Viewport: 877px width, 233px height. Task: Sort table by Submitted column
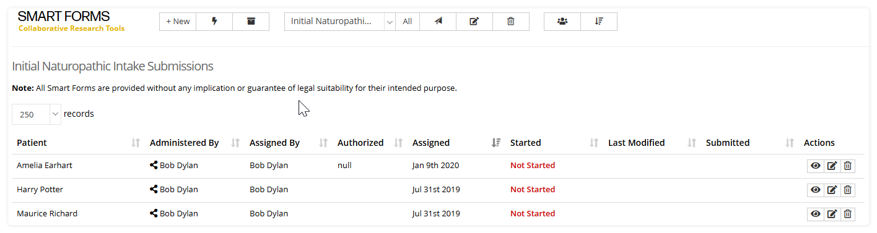pyautogui.click(x=749, y=143)
